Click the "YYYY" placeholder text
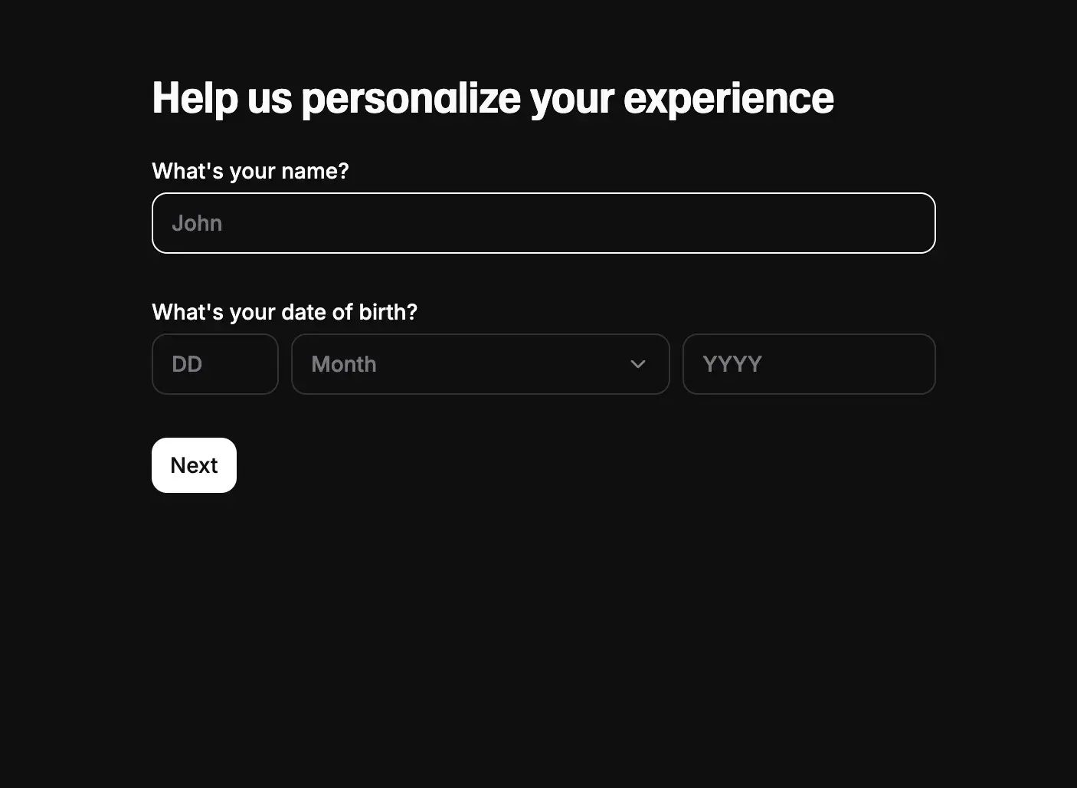Screen dimensions: 1077x788 coord(732,364)
